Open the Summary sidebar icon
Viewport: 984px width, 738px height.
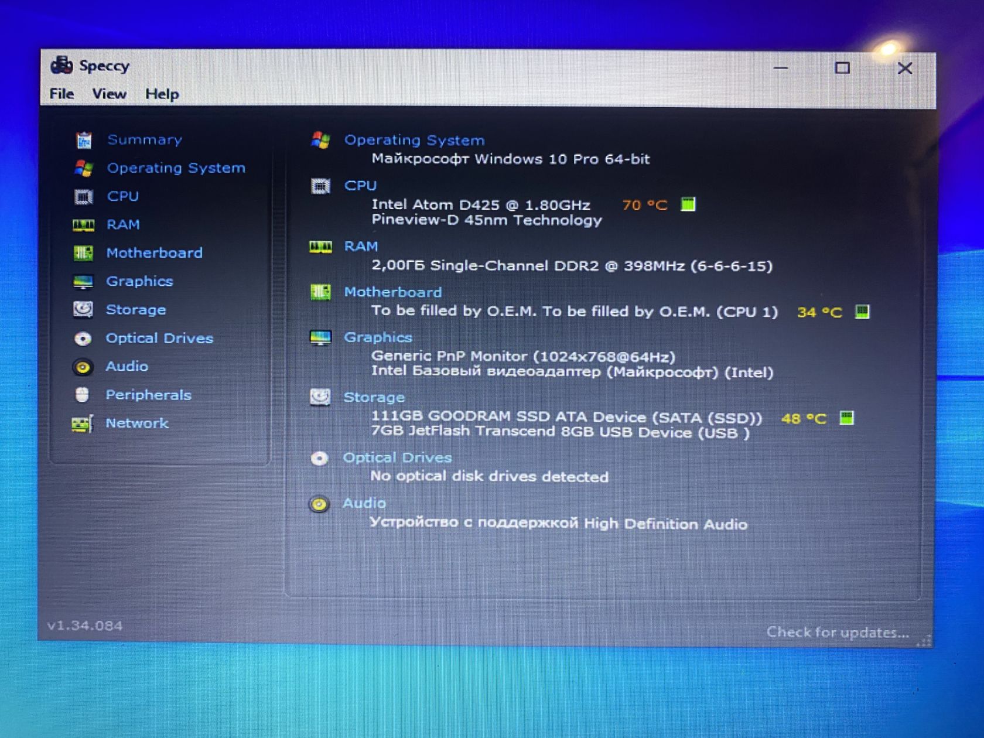point(84,140)
